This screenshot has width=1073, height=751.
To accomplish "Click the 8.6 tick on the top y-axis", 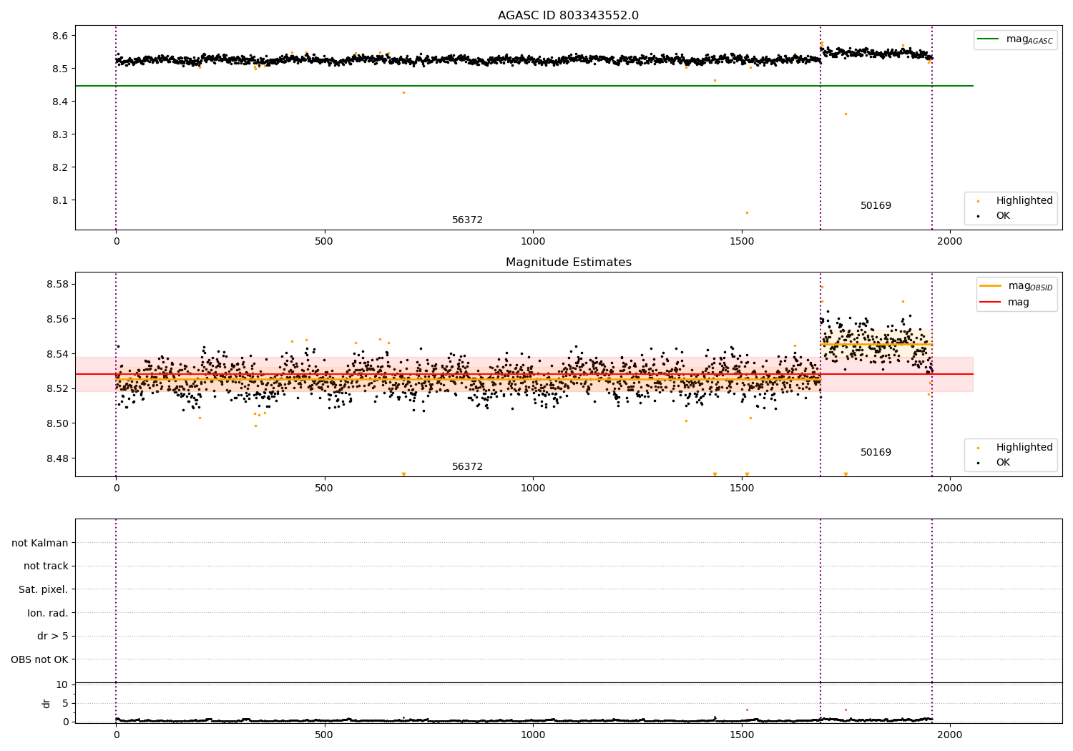I will pos(61,36).
